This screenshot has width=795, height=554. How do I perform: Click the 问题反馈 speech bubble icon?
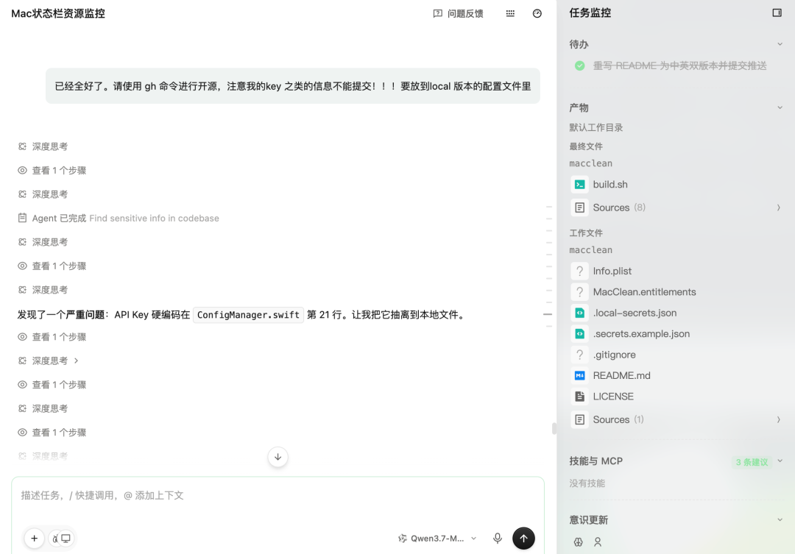(x=437, y=14)
